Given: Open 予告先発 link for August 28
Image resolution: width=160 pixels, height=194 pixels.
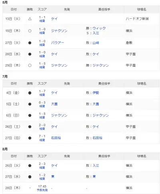Looking at the screenshot, I should [42, 190].
